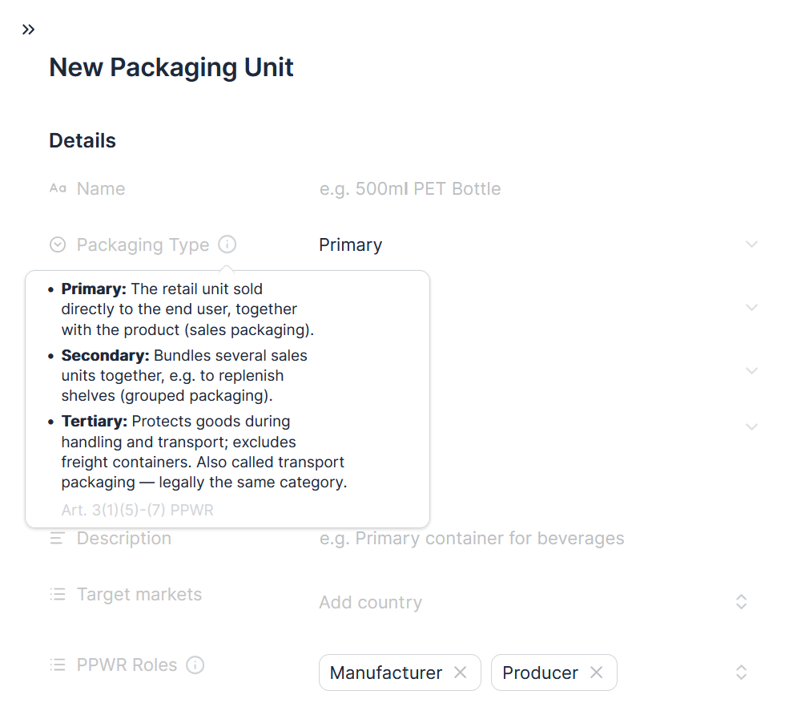Click the Art. 3(1)(5)-(7) PPWR reference
Viewport: 809px width, 715px height.
coord(137,510)
